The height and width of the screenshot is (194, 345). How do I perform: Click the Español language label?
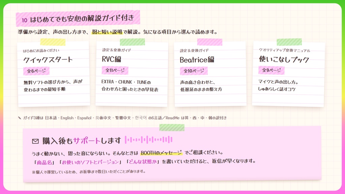(x=84, y=118)
